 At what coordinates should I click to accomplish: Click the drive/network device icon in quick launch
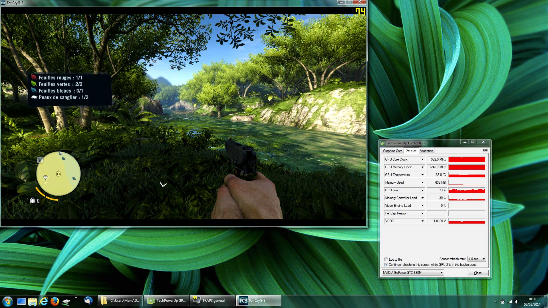point(66,302)
